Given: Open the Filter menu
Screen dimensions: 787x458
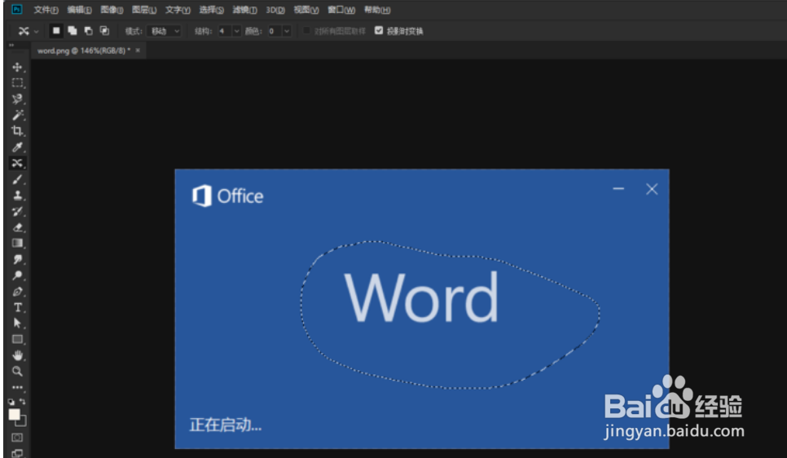Looking at the screenshot, I should [244, 10].
